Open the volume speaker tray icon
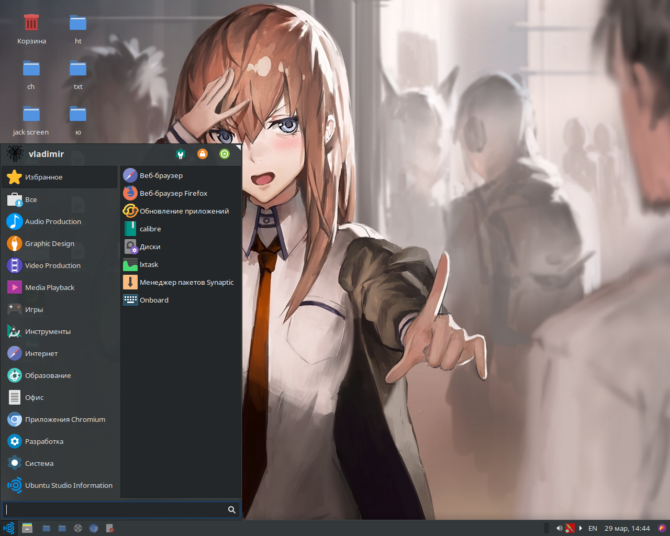Viewport: 670px width, 536px height. pos(559,528)
